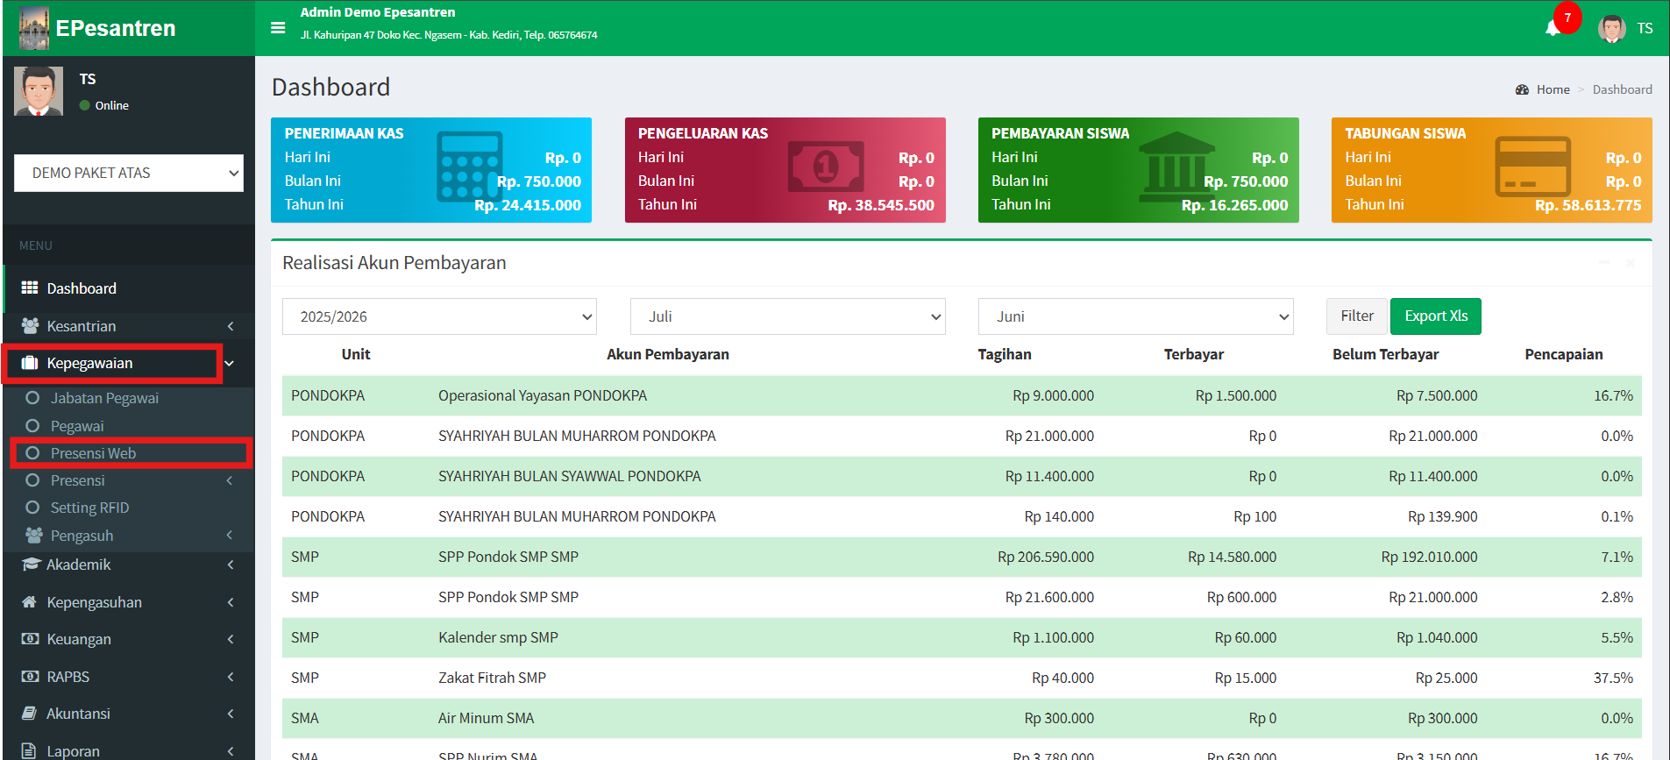The width and height of the screenshot is (1670, 760).
Task: Open the notification bell icon
Action: (x=1553, y=28)
